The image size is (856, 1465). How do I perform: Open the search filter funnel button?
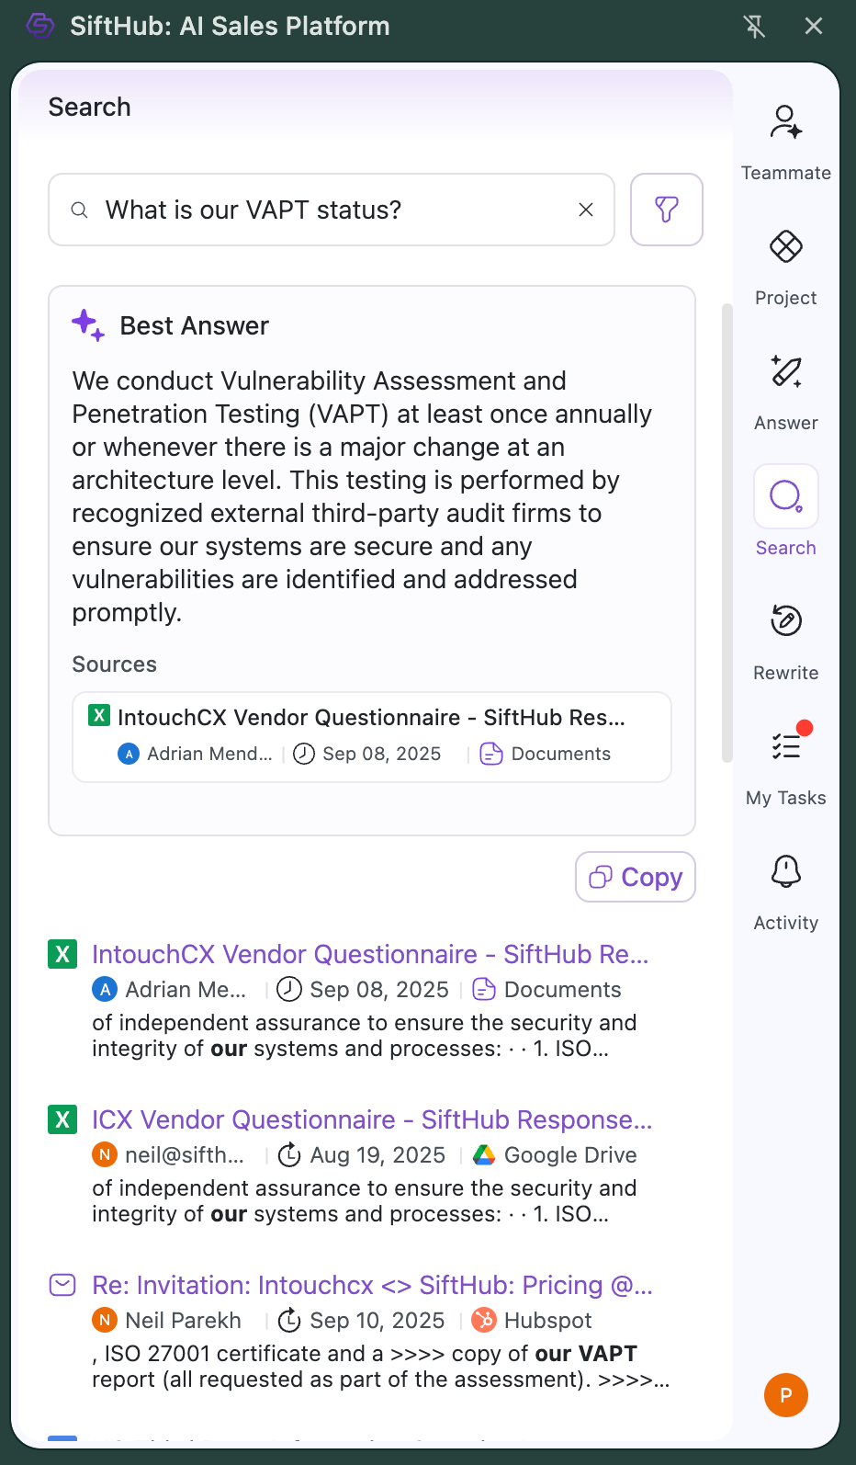(667, 210)
